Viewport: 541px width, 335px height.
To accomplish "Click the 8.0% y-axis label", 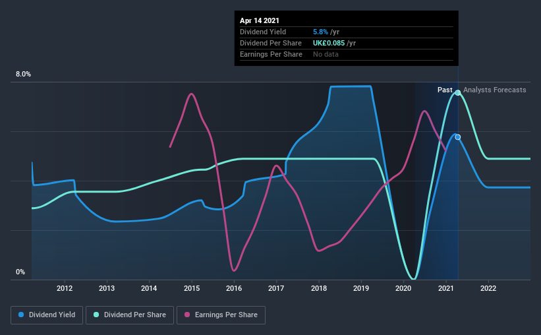I will click(23, 75).
